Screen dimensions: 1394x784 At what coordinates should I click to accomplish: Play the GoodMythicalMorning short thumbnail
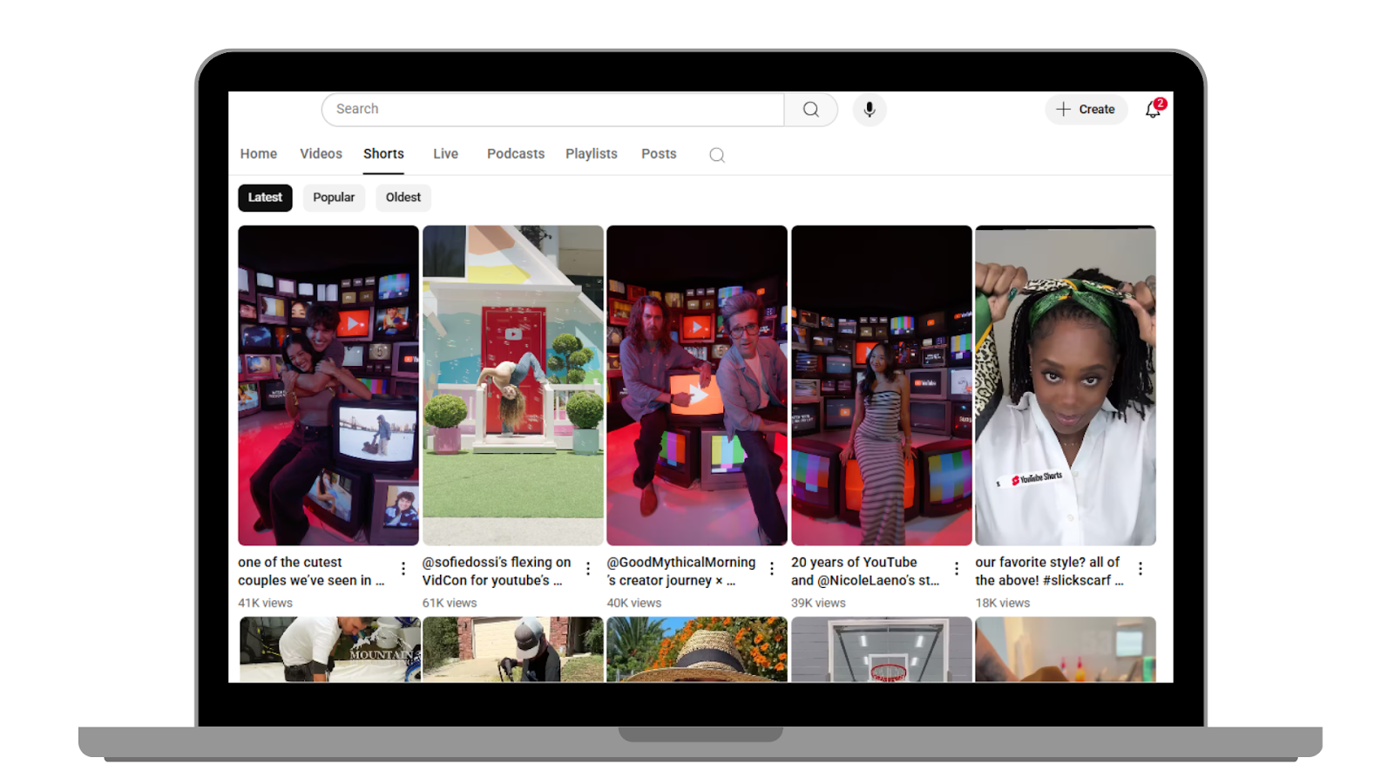pos(697,386)
